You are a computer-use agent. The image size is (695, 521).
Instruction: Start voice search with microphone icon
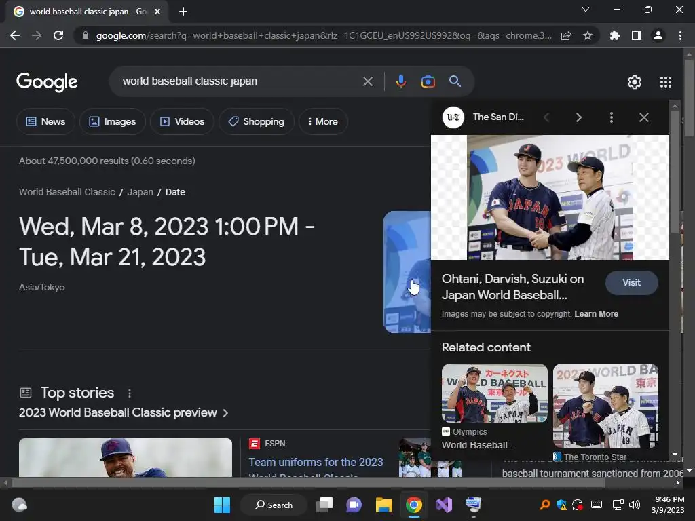pos(400,81)
